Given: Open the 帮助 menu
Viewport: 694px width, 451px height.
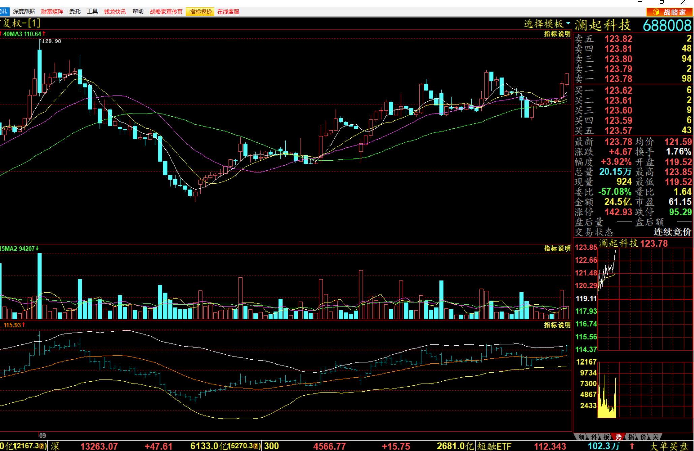Looking at the screenshot, I should (138, 12).
